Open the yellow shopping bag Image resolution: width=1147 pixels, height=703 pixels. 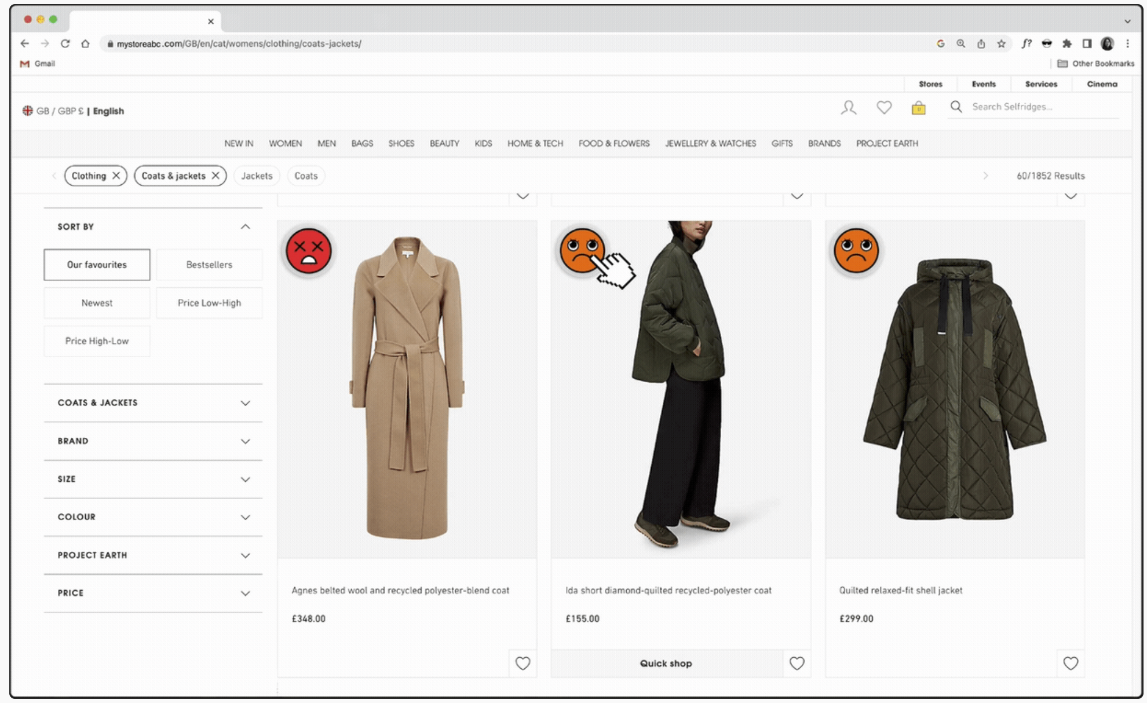click(x=918, y=108)
